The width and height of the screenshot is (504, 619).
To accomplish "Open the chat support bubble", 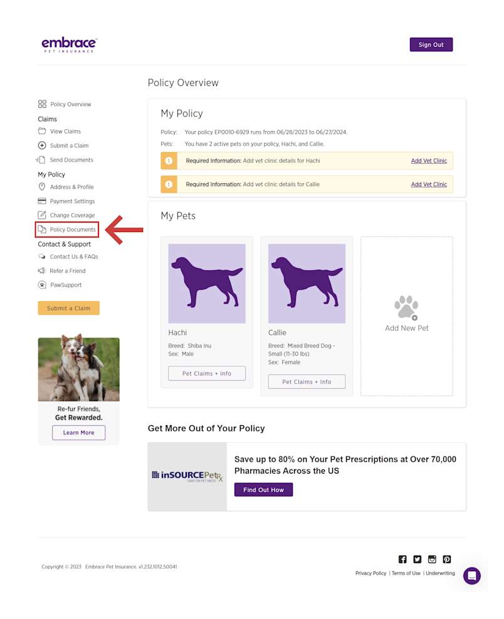I will [x=472, y=576].
